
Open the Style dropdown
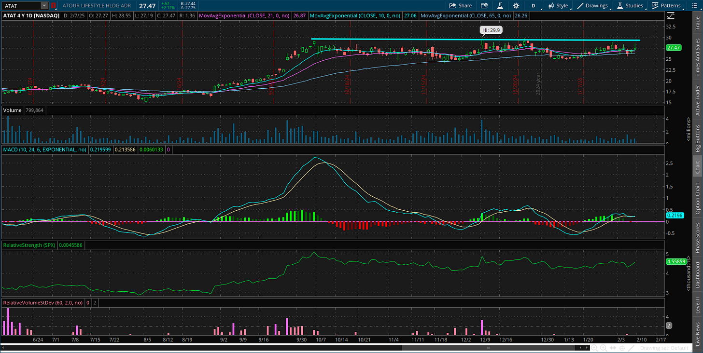tap(559, 6)
